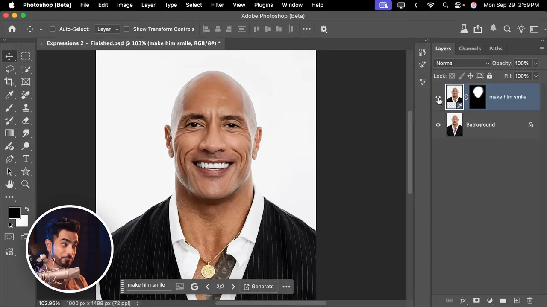Choose the Brush tool
547x307 pixels.
(x=9, y=107)
